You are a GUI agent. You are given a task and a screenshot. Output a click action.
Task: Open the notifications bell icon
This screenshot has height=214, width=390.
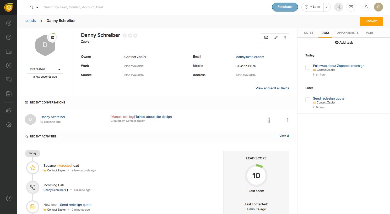(366, 7)
